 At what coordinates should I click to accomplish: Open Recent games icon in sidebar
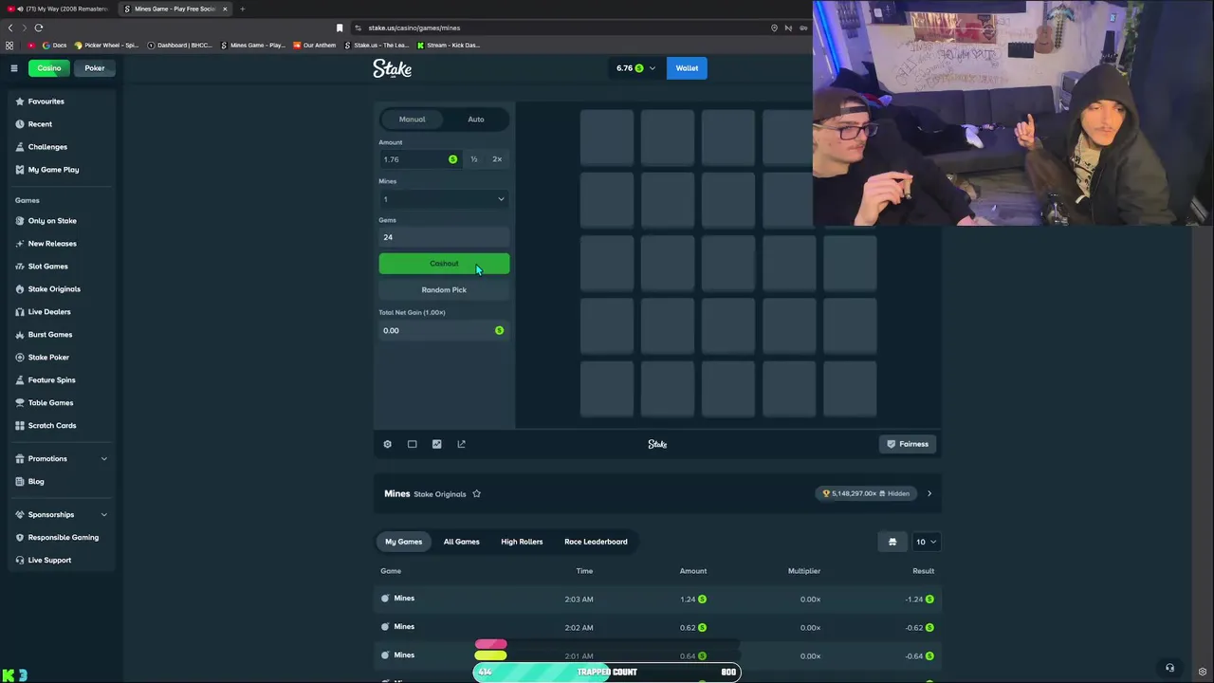pyautogui.click(x=20, y=124)
